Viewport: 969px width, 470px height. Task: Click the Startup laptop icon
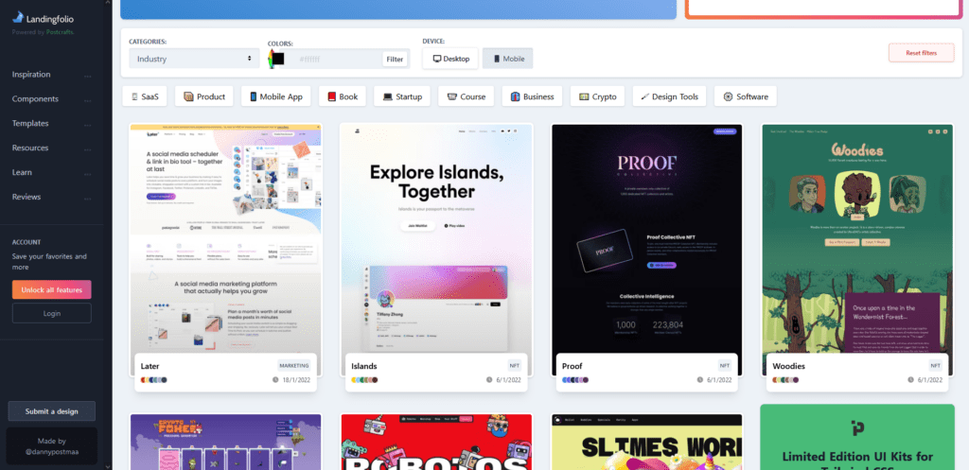(387, 97)
